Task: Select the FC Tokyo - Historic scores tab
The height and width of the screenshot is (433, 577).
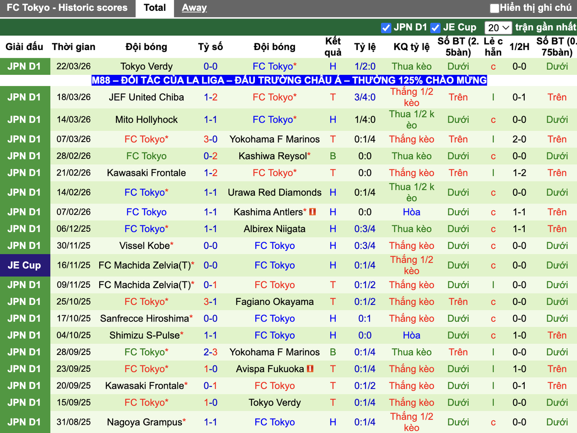Action: coord(67,8)
